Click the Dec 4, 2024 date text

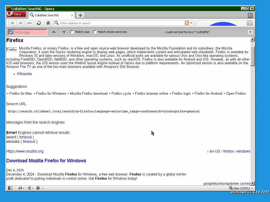pyautogui.click(x=15, y=170)
